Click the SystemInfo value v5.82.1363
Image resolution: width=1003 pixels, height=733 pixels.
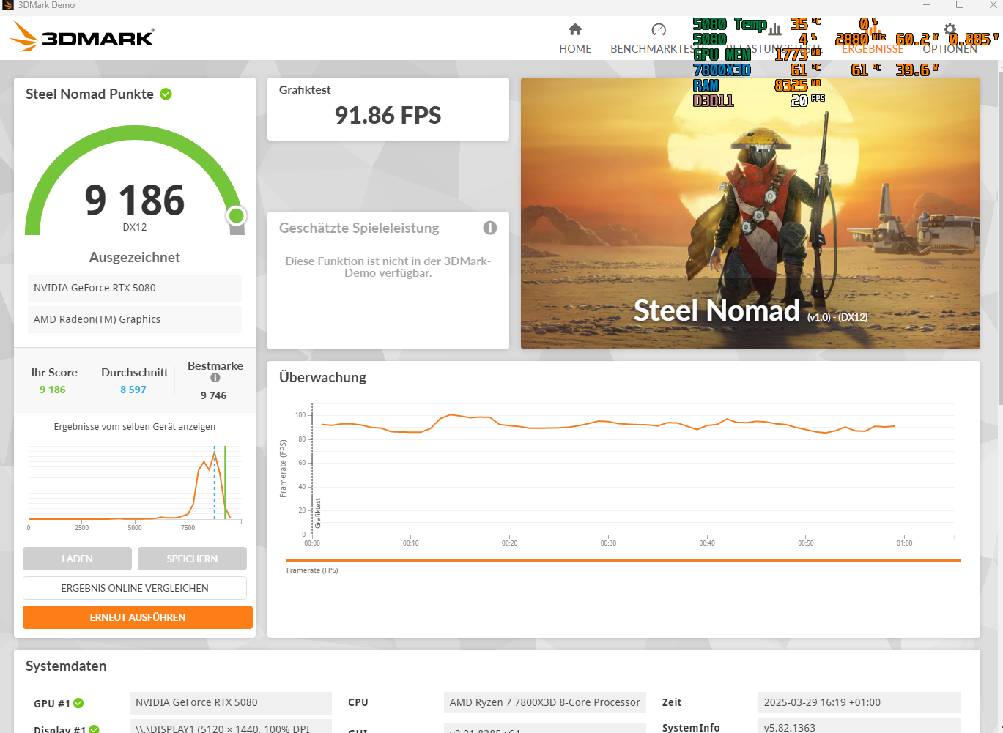pos(859,727)
